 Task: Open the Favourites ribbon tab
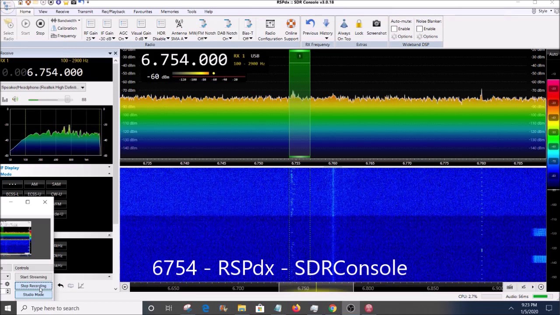pyautogui.click(x=143, y=12)
